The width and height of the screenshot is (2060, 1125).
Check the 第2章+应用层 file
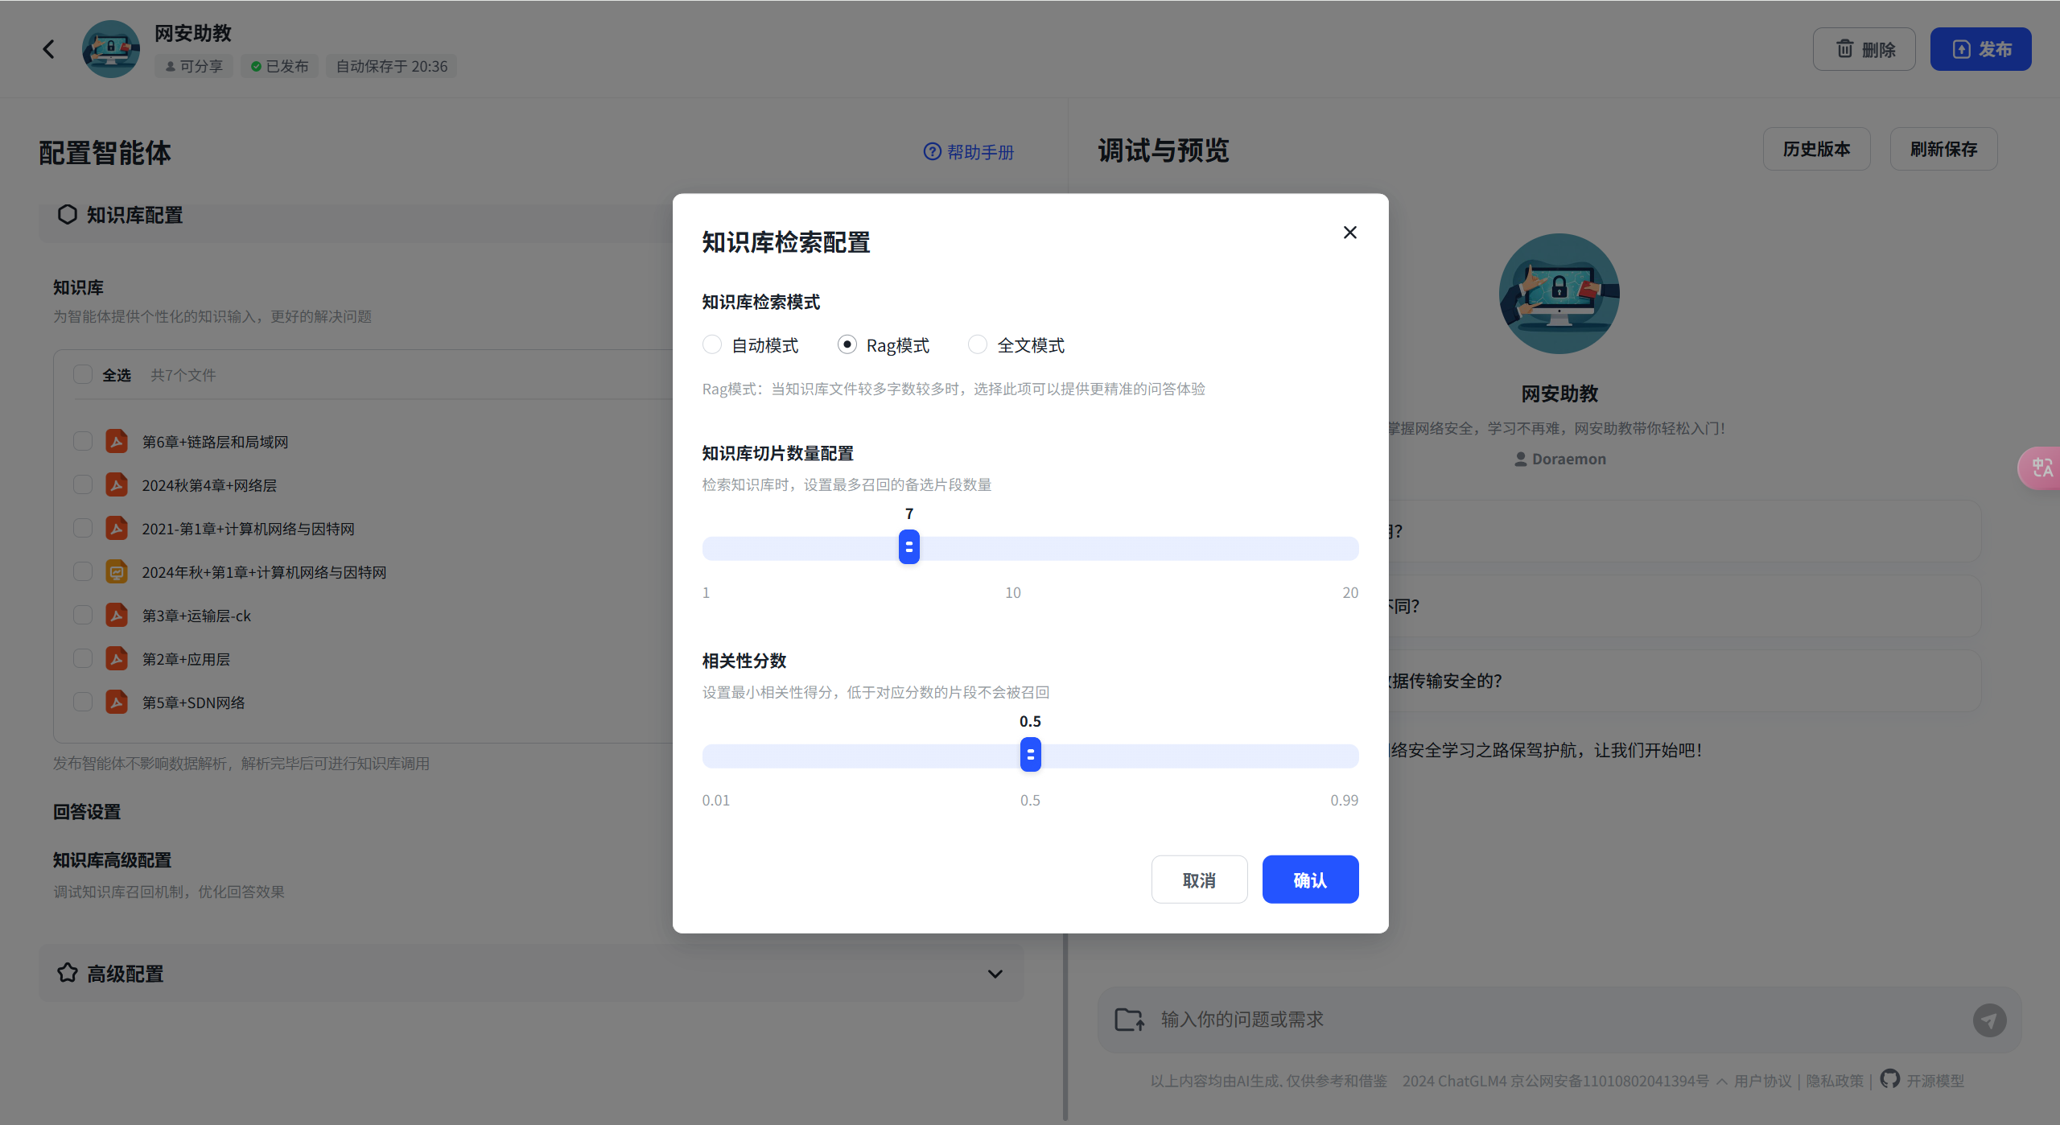coord(83,658)
